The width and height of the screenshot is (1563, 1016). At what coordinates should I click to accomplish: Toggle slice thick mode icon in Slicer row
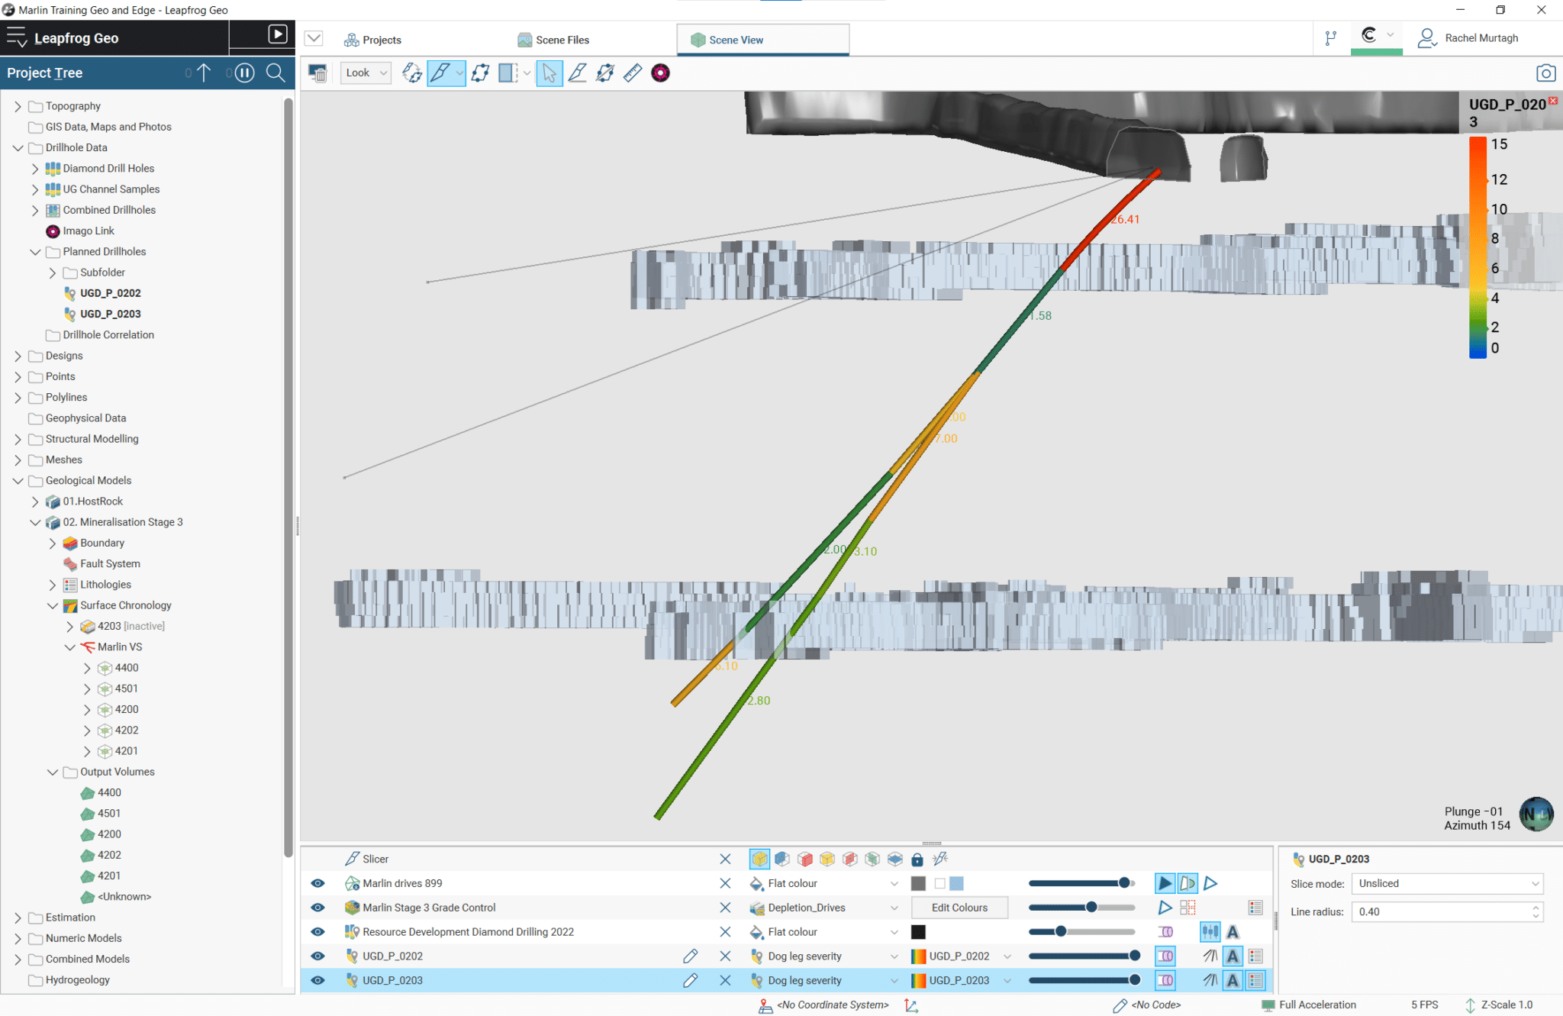[x=759, y=860]
